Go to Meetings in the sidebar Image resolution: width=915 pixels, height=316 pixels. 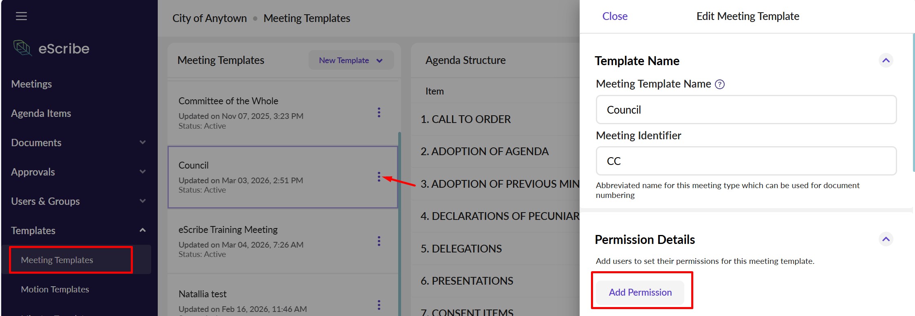pyautogui.click(x=31, y=84)
